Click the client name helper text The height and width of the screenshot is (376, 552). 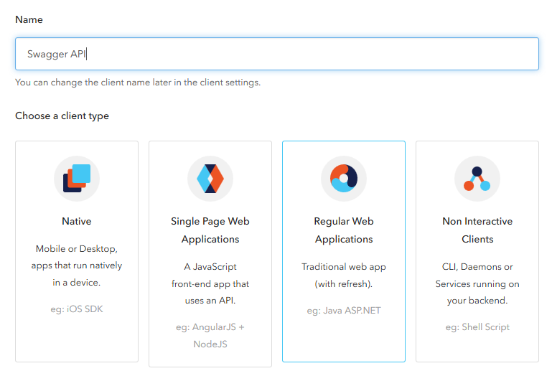point(138,83)
